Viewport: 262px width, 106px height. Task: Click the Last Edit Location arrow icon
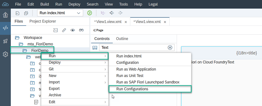103,13
